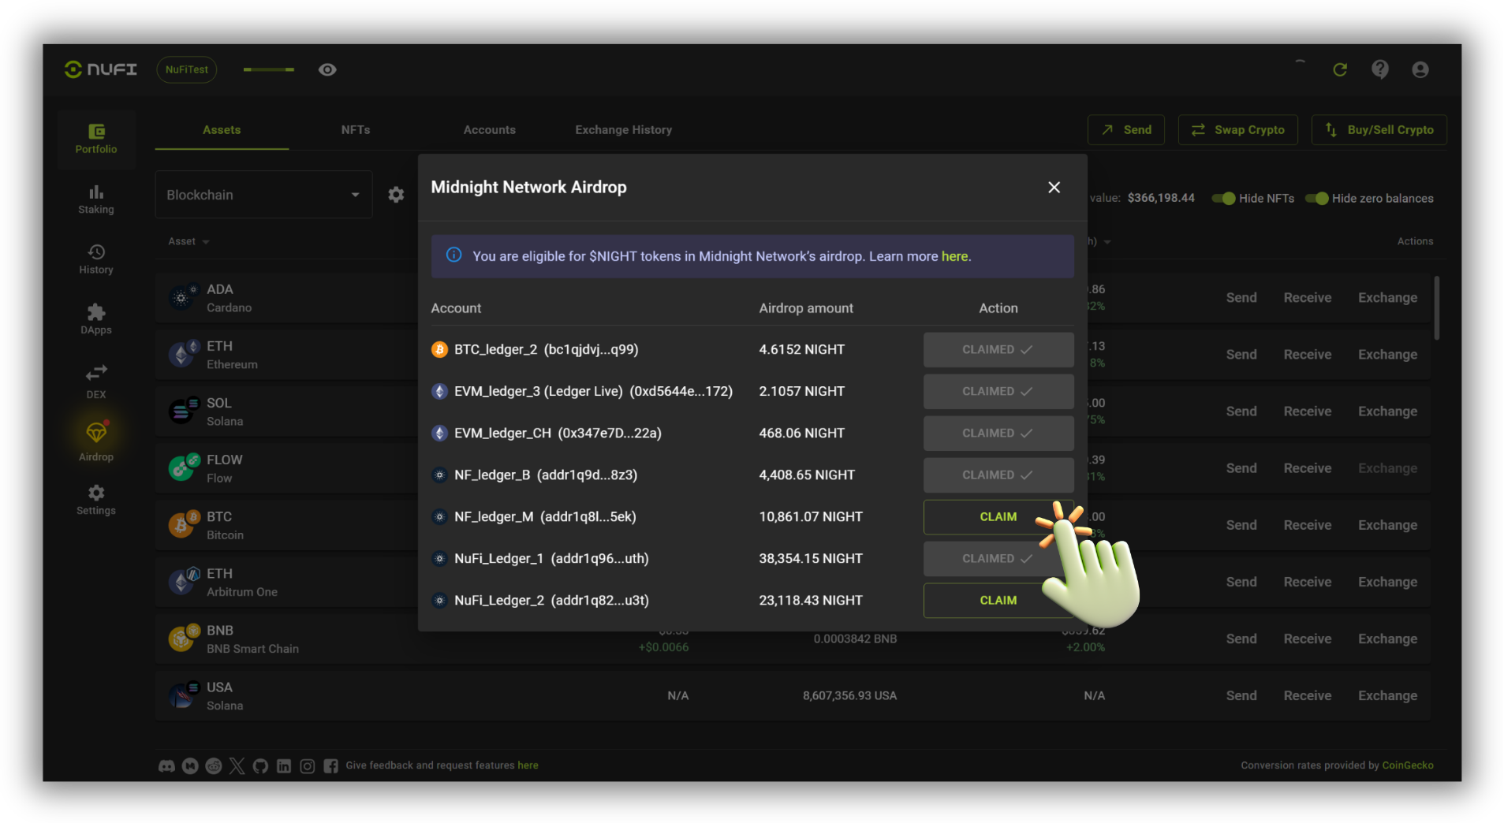Toggle Hide zero balances switch
This screenshot has width=1504, height=823.
click(1317, 199)
